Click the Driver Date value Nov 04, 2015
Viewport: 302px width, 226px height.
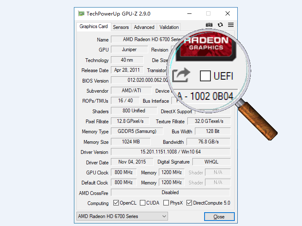coord(132,162)
